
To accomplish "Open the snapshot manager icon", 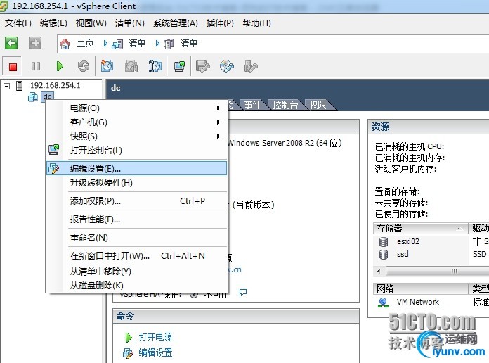I will click(x=155, y=66).
